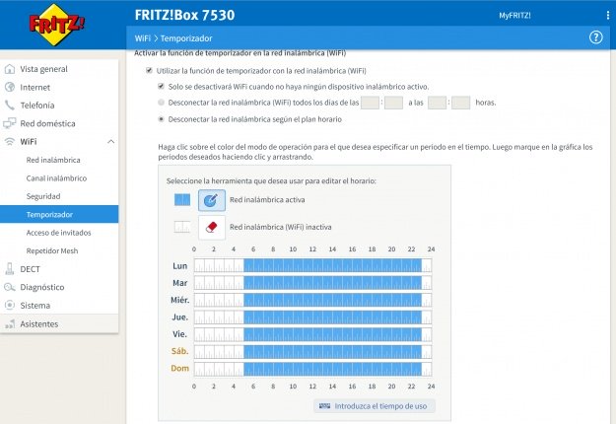This screenshot has height=424, width=616.
Task: Click the Lun schedule bar
Action: (312, 265)
